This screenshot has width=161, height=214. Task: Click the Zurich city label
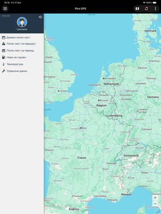click(140, 148)
